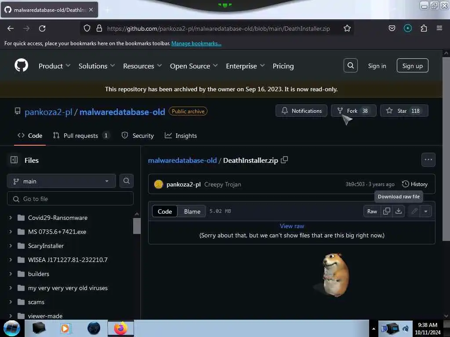
Task: Expand the builders folder chevron
Action: coord(11,274)
